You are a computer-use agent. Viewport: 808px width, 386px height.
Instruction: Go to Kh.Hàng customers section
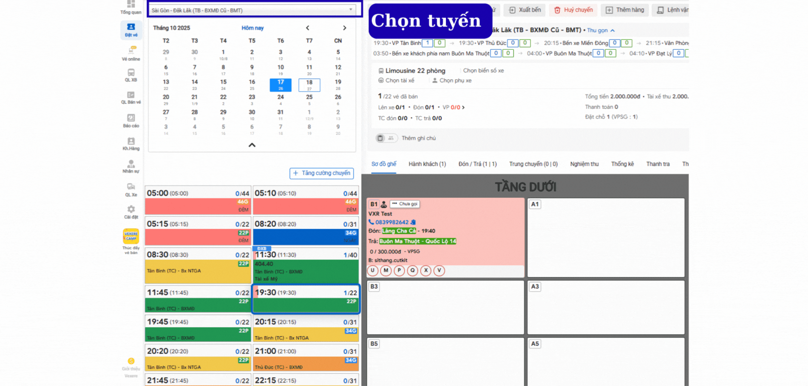point(131,143)
